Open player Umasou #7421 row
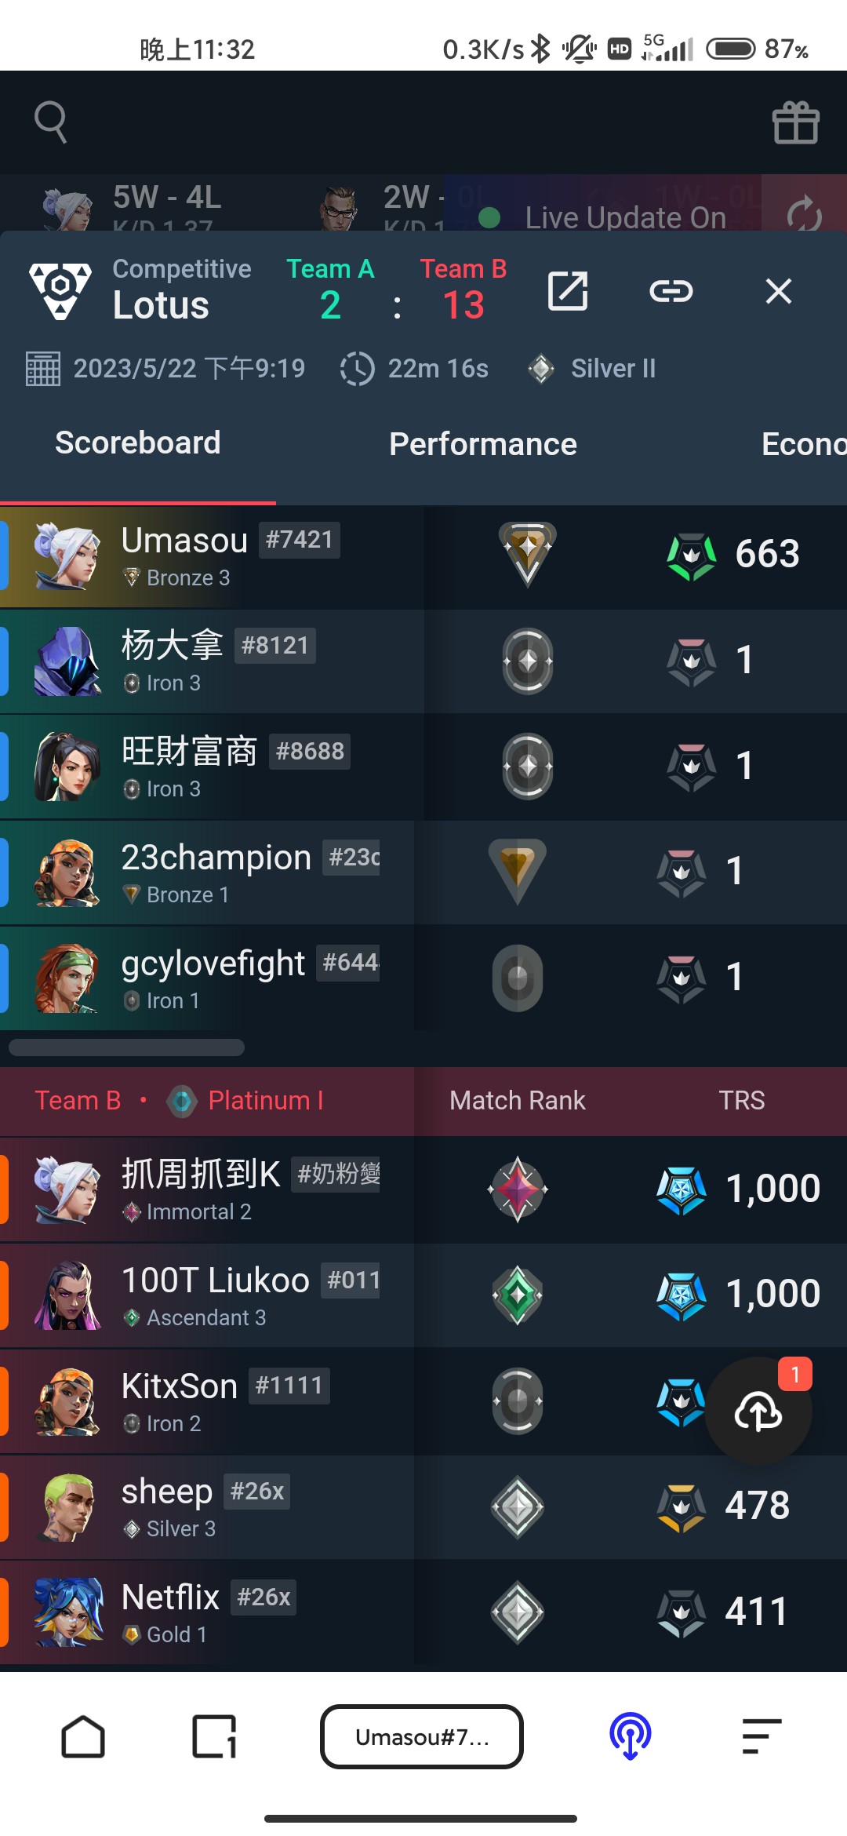The height and width of the screenshot is (1836, 847). [423, 556]
